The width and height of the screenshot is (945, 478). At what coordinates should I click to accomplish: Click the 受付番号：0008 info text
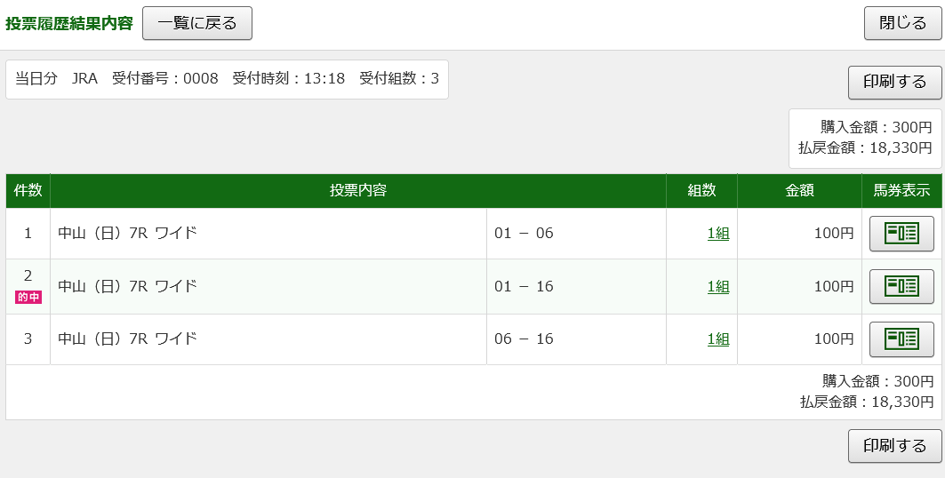click(164, 78)
